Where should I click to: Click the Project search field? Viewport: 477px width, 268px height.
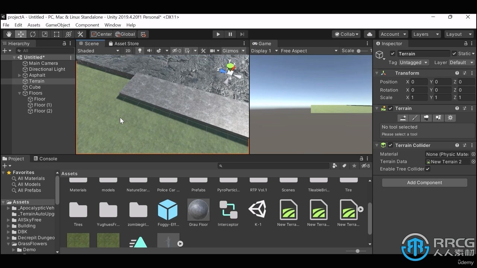coord(274,166)
